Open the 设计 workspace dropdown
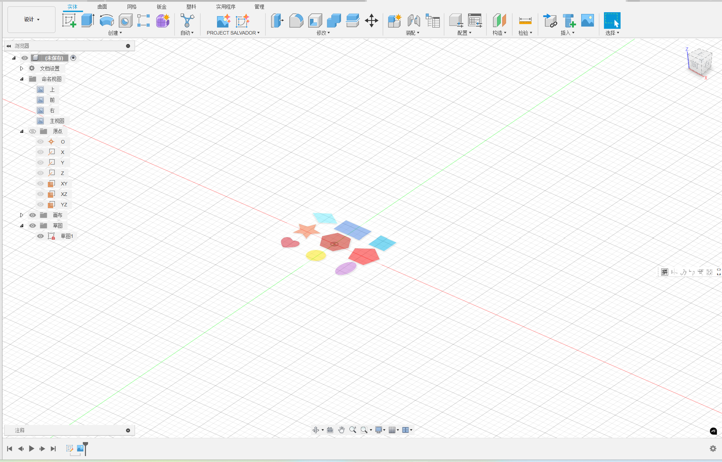The image size is (722, 462). (31, 20)
